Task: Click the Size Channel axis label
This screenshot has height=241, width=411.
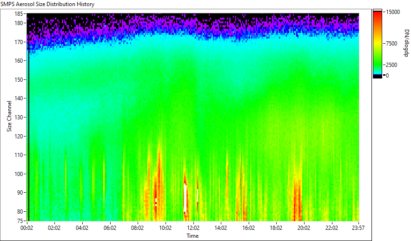Action: coord(9,116)
